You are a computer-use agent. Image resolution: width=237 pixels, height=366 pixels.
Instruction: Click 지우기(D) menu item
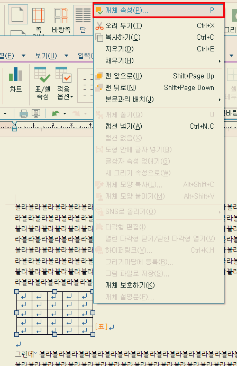(x=159, y=49)
